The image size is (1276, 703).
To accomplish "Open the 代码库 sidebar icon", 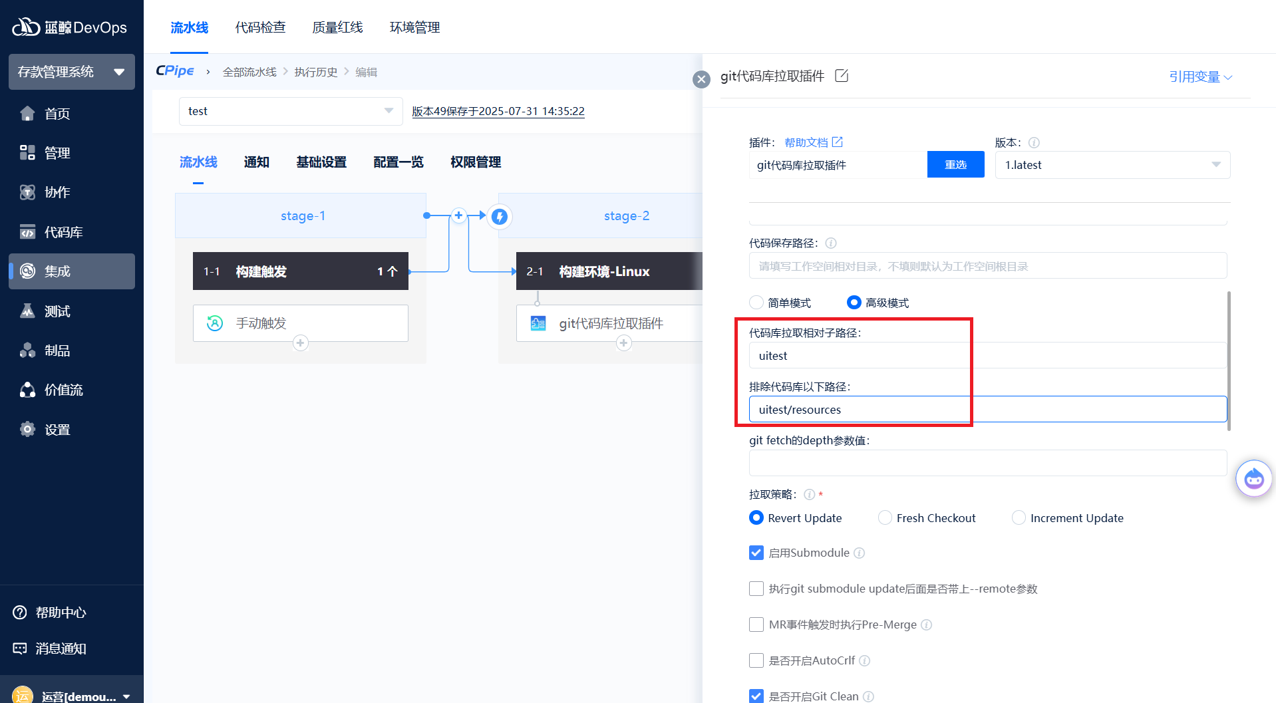I will coord(27,232).
